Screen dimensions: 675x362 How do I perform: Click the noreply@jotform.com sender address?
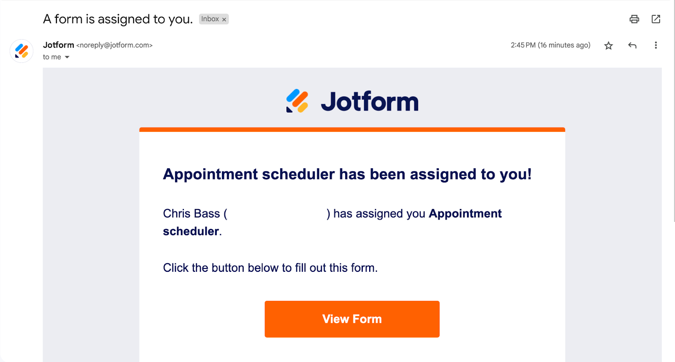click(x=114, y=45)
